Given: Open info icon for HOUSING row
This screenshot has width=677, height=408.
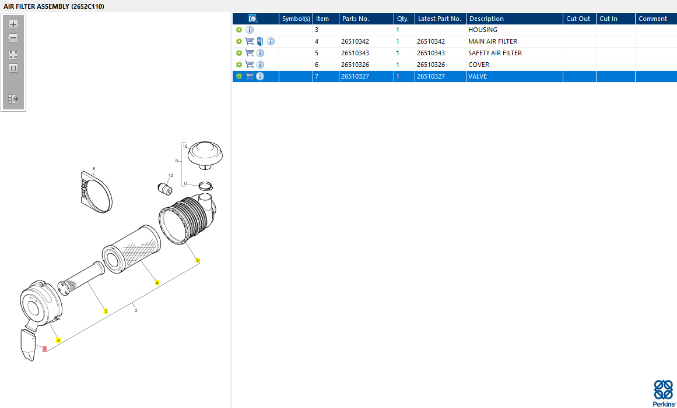Looking at the screenshot, I should click(x=250, y=30).
